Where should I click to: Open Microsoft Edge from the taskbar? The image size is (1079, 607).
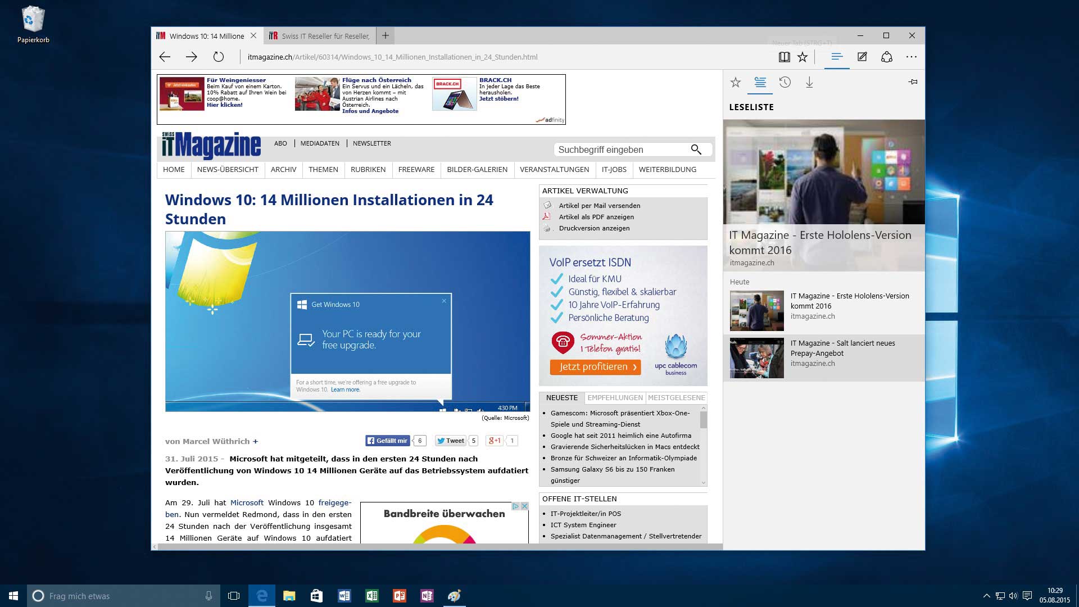pyautogui.click(x=261, y=596)
